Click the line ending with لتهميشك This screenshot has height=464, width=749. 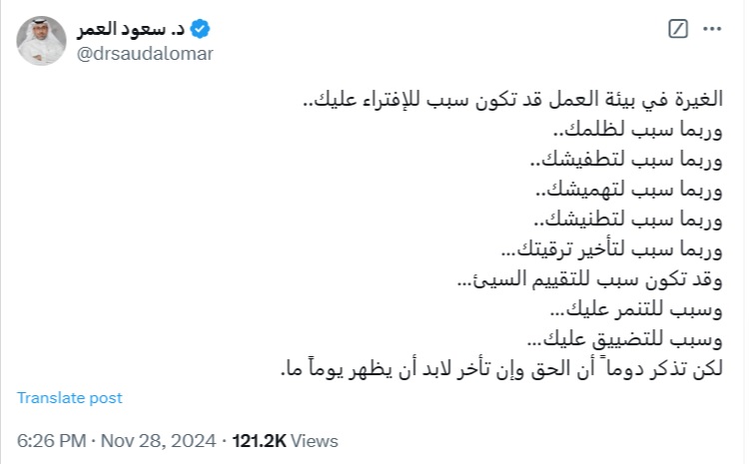coord(629,190)
